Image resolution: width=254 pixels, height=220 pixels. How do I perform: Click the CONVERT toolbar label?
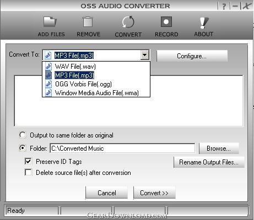(128, 35)
